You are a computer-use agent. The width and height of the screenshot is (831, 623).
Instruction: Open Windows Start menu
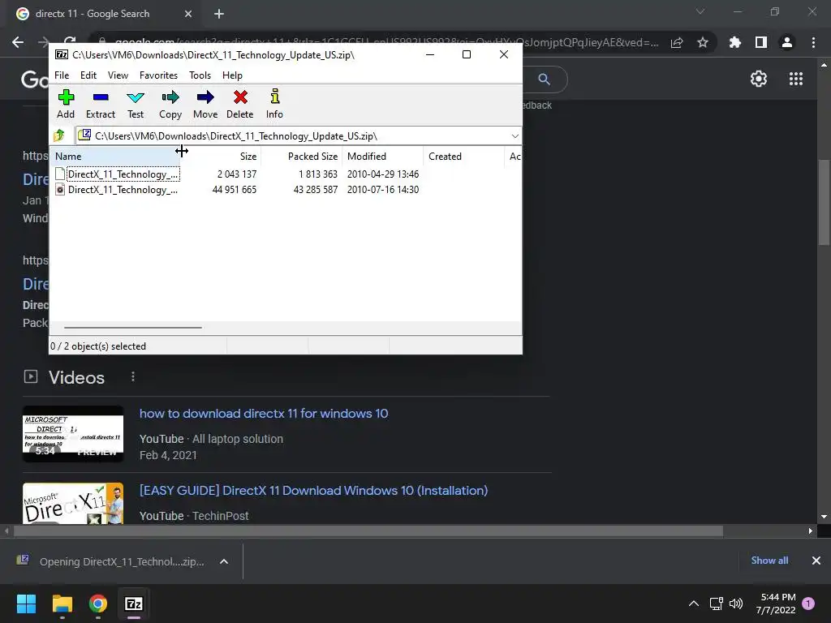[x=26, y=604]
